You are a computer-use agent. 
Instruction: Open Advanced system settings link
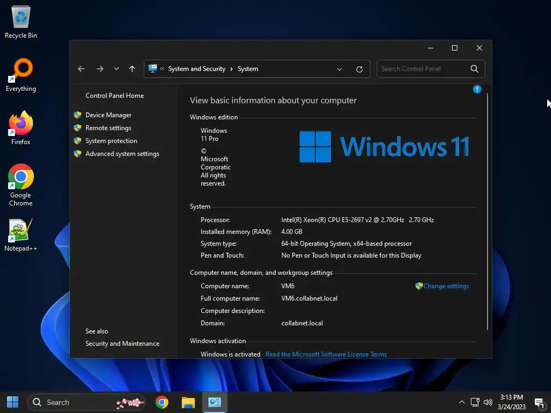pos(122,154)
